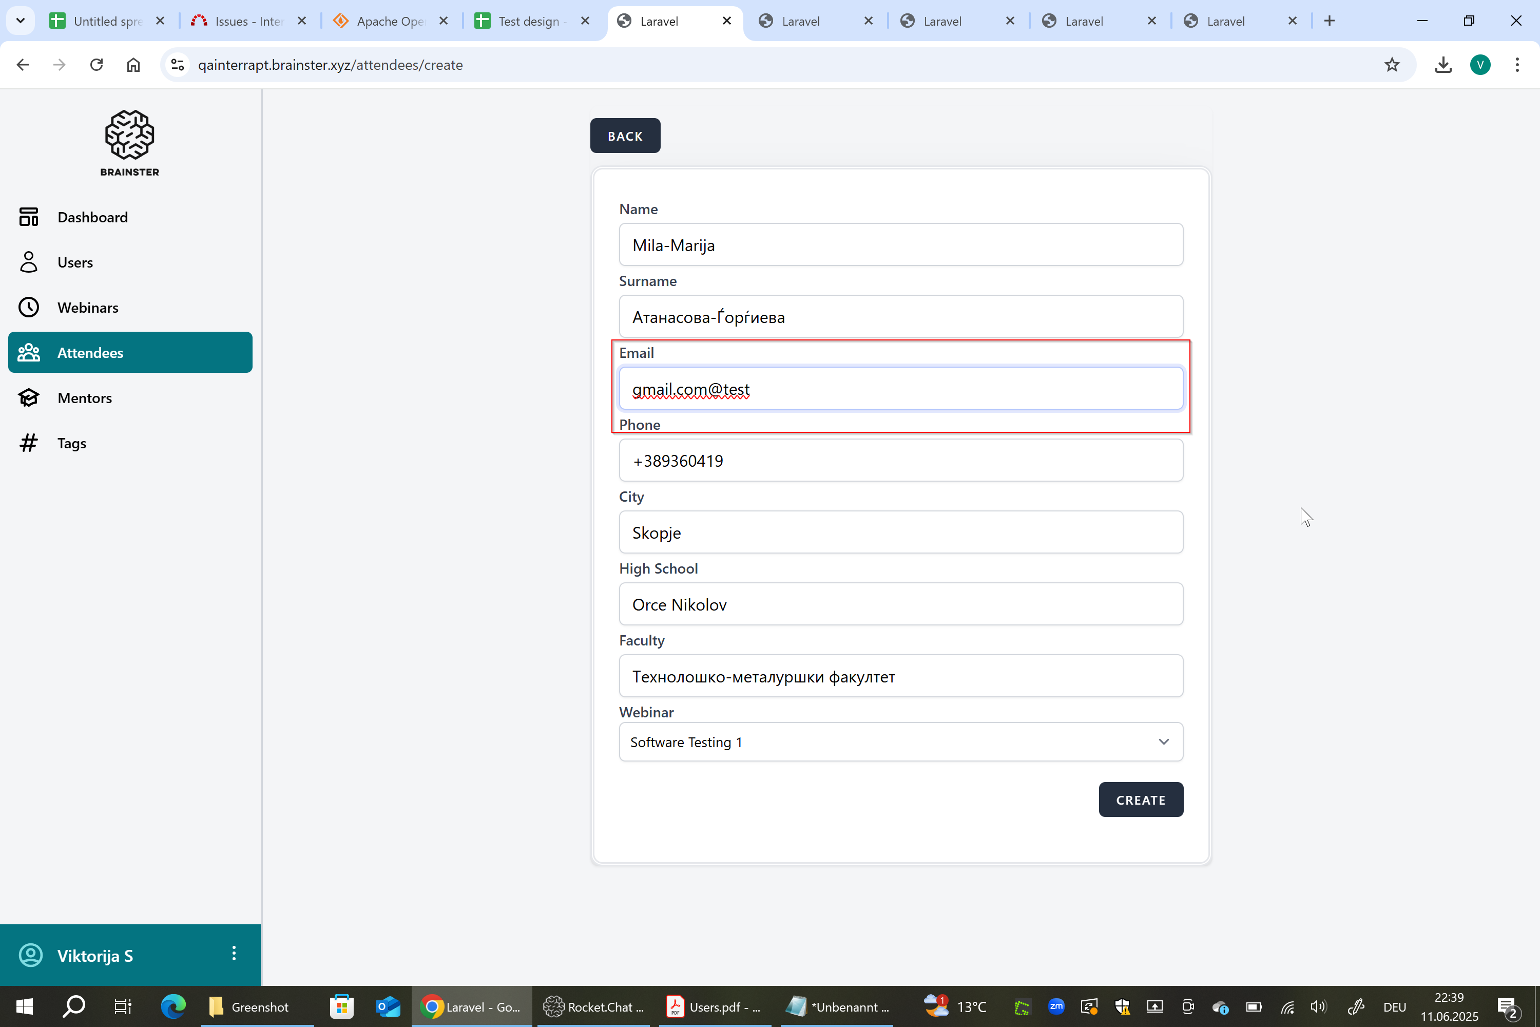Viewport: 1540px width, 1027px height.
Task: Go to Webinars via clock icon
Action: point(29,307)
